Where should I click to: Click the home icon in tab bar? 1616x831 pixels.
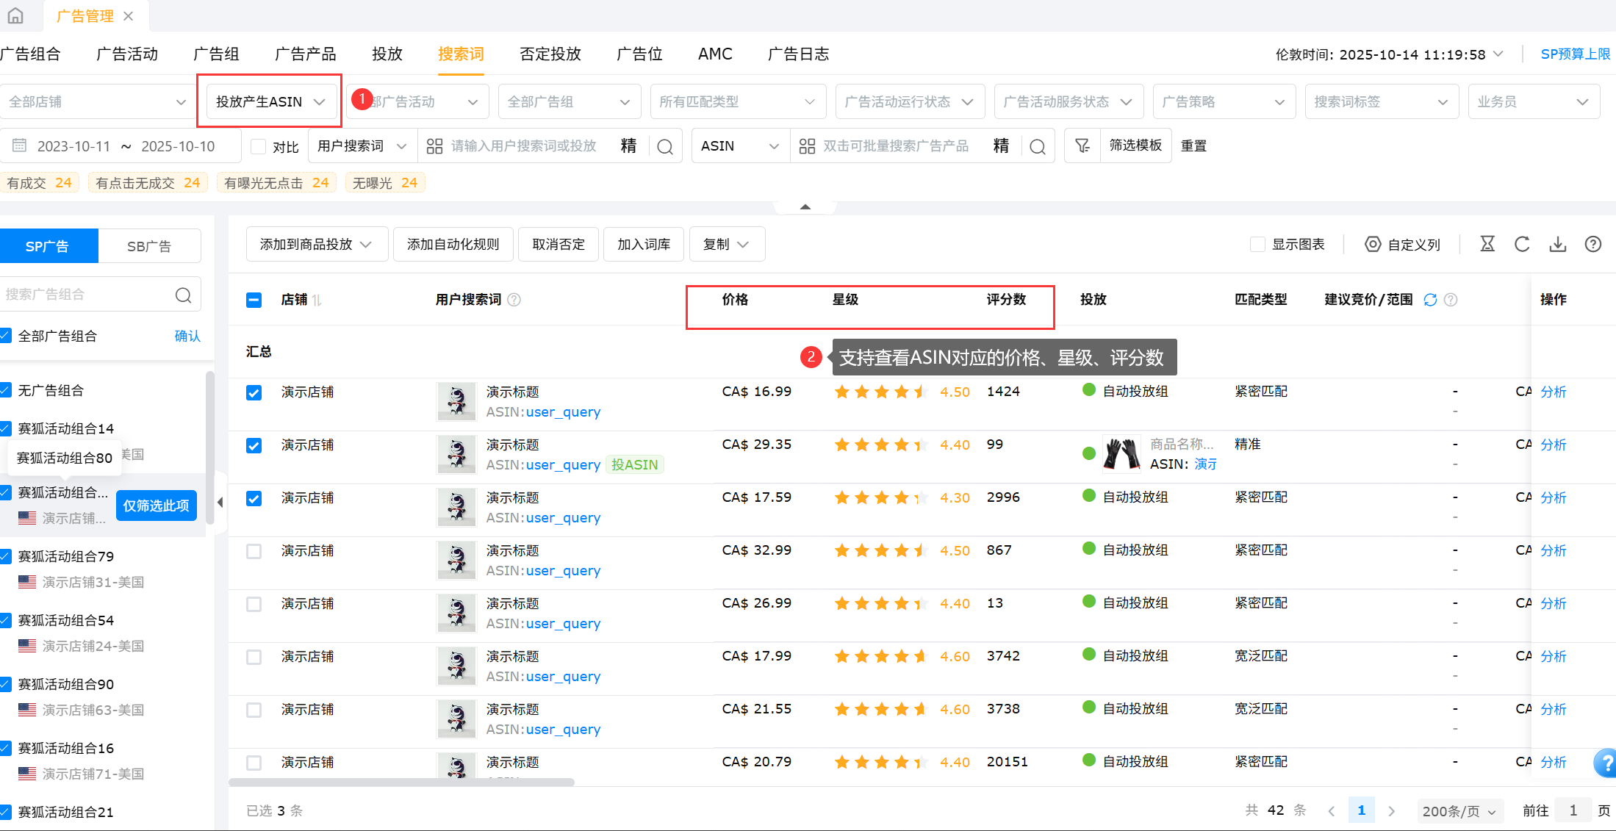(15, 15)
